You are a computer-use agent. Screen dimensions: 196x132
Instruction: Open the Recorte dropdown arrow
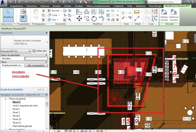[x=61, y=11]
